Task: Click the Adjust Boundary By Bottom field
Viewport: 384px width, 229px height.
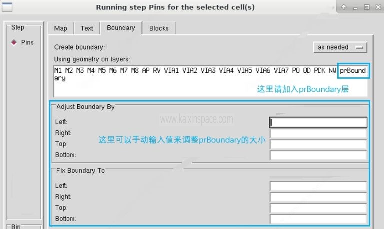Action: (318, 155)
